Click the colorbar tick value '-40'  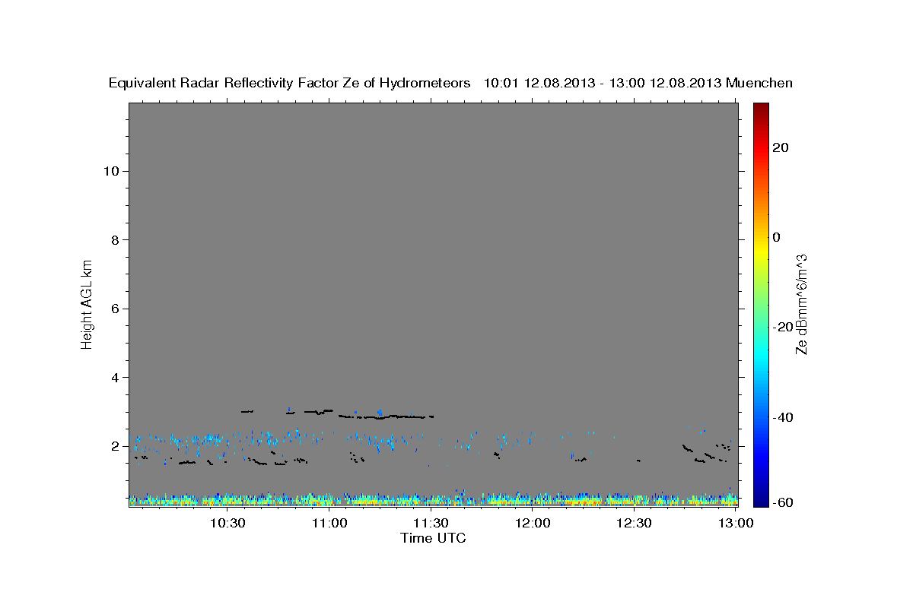point(783,417)
